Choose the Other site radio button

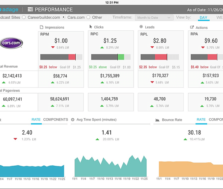coord(88,17)
